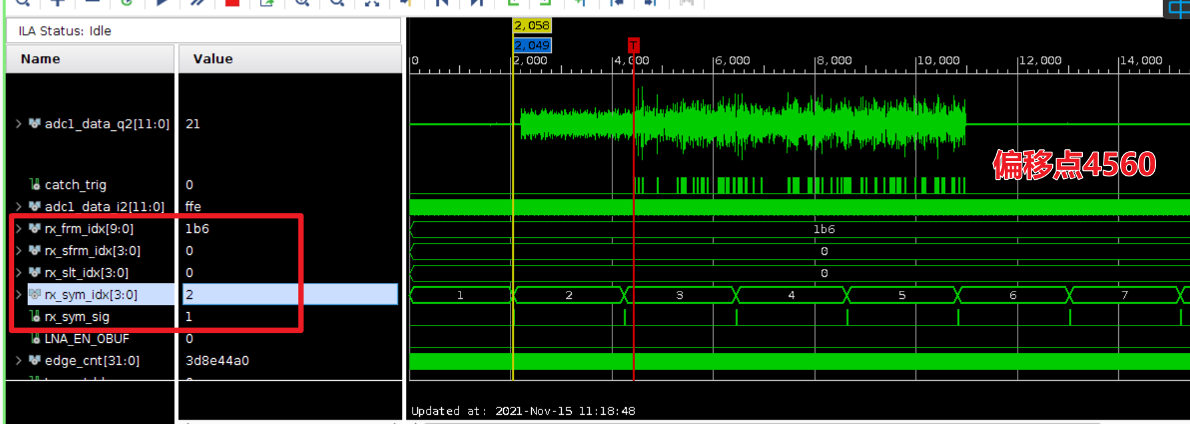Expand the edge_cnt[31:0] bus
Image resolution: width=1190 pixels, height=424 pixels.
tap(19, 360)
